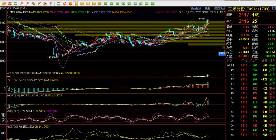
Task: Click the 1735 low price annotation
Action: (51, 57)
